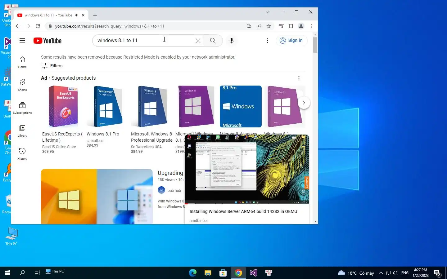Open a new tab with the plus button
This screenshot has height=279, width=447.
pos(95,15)
